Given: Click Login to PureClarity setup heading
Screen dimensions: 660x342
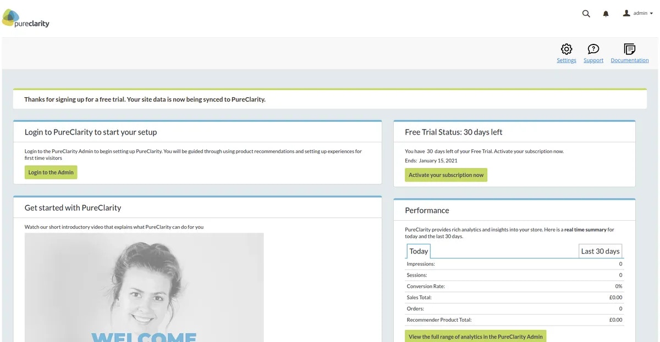Looking at the screenshot, I should [x=91, y=132].
